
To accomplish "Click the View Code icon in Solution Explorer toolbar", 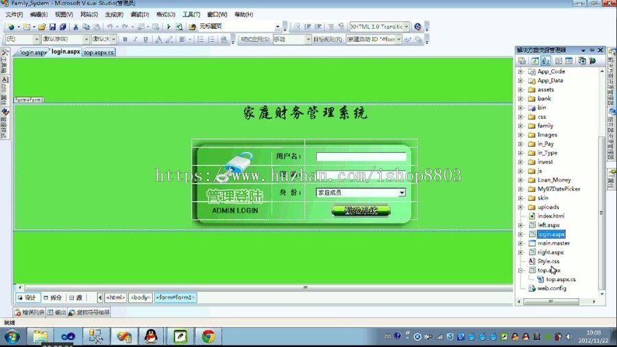I will point(558,61).
